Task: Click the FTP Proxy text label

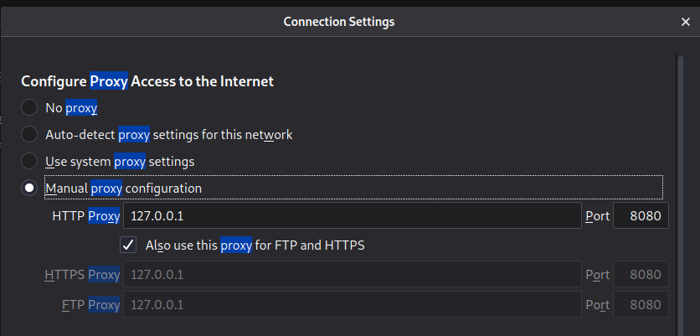Action: (x=90, y=305)
